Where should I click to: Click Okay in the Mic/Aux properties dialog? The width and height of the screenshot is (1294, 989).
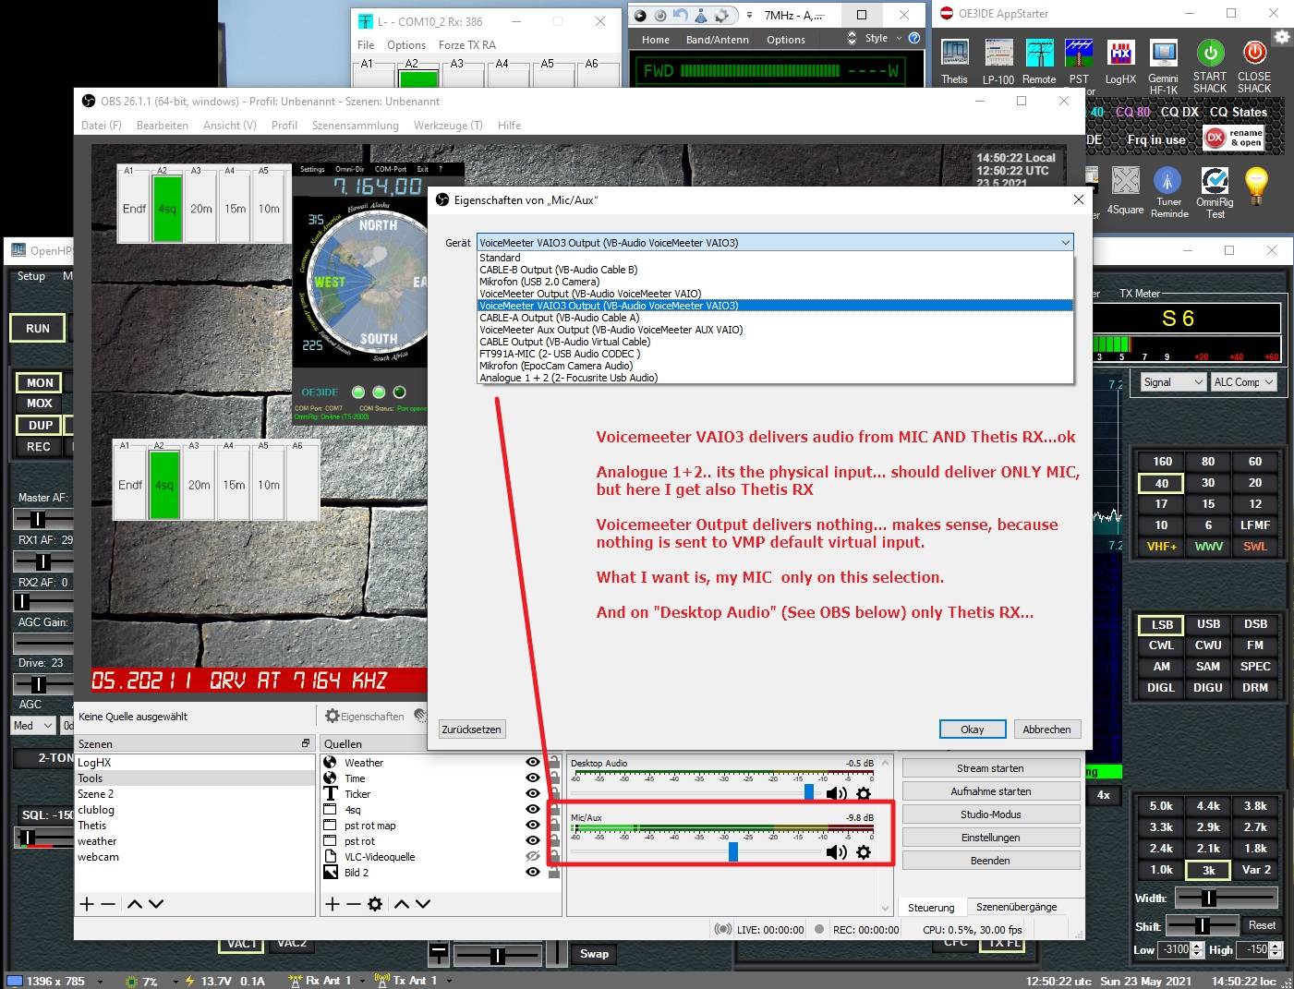tap(973, 730)
